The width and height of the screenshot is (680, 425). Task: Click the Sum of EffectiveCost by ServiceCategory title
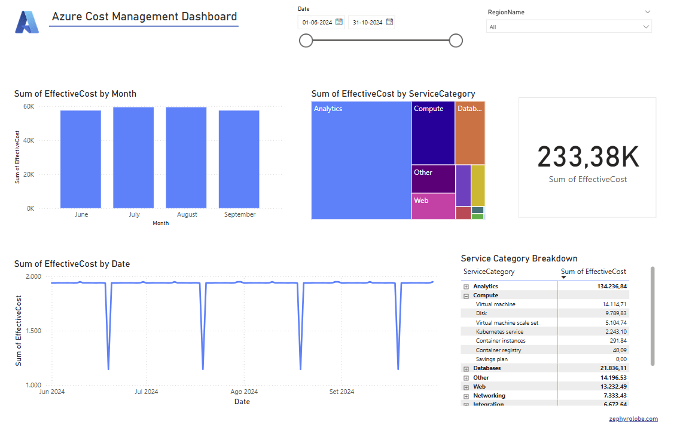[394, 94]
